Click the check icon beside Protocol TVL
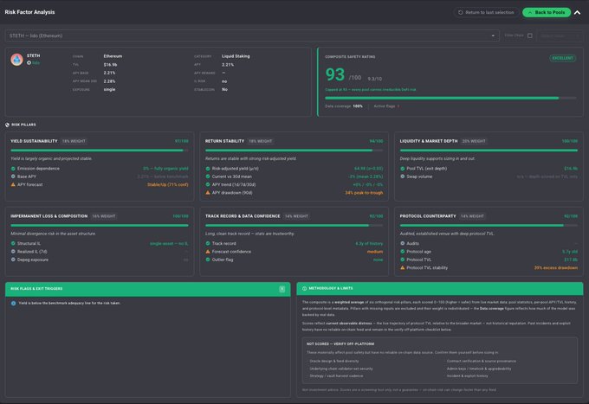This screenshot has height=404, width=589. [x=402, y=260]
